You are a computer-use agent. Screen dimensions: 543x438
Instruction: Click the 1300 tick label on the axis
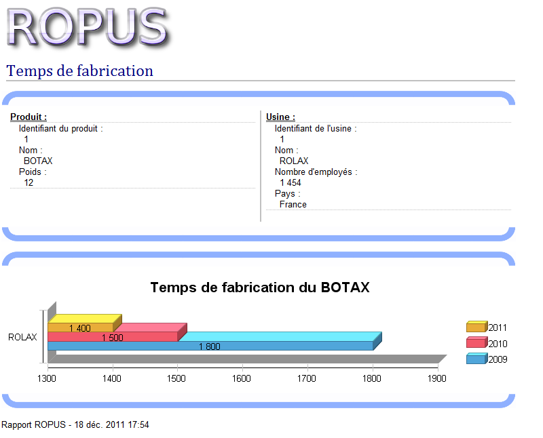pos(48,378)
